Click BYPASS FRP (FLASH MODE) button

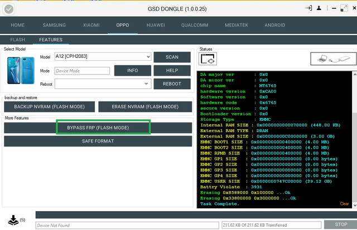[x=98, y=128]
